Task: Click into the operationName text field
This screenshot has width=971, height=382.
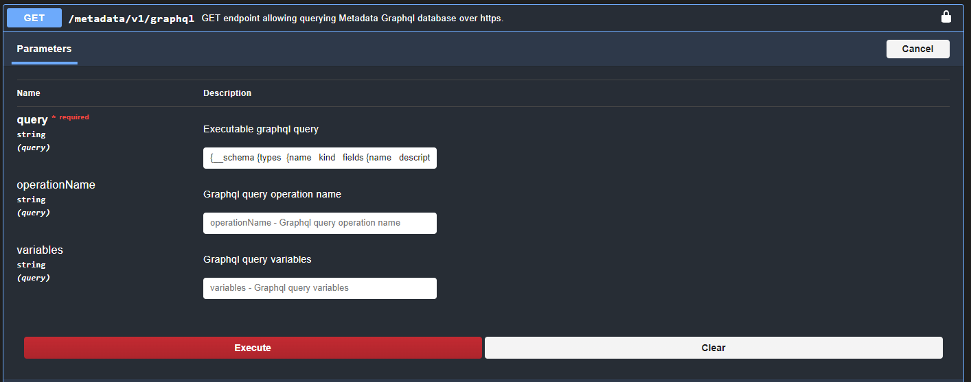Action: (319, 223)
